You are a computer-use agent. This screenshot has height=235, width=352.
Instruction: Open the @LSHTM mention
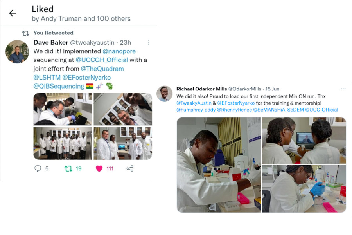click(x=47, y=77)
